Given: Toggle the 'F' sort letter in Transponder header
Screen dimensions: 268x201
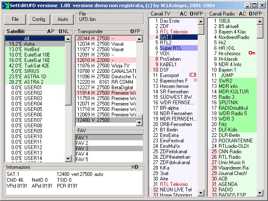Looking at the screenshot, I should 135,31.
